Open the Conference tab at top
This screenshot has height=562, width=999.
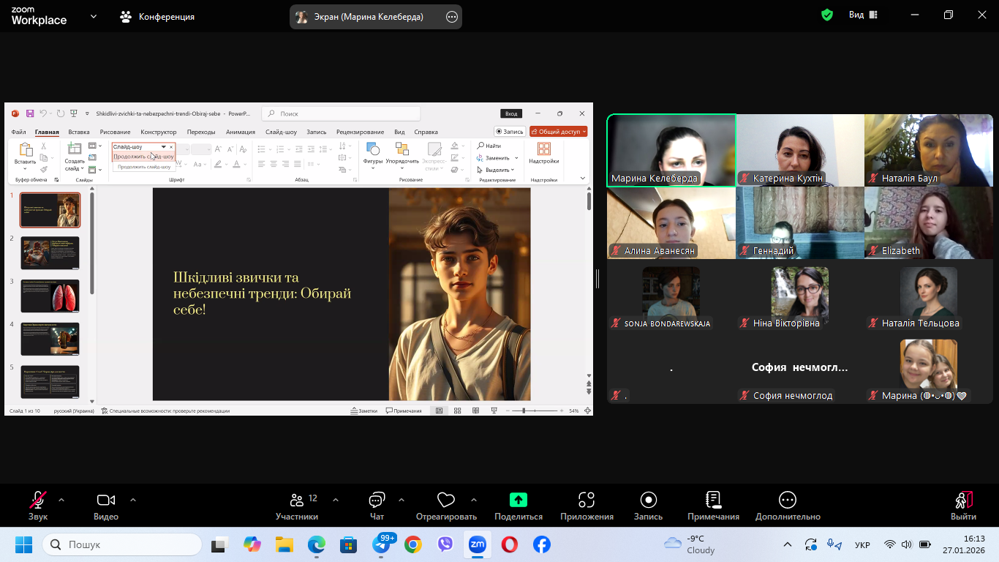157,17
